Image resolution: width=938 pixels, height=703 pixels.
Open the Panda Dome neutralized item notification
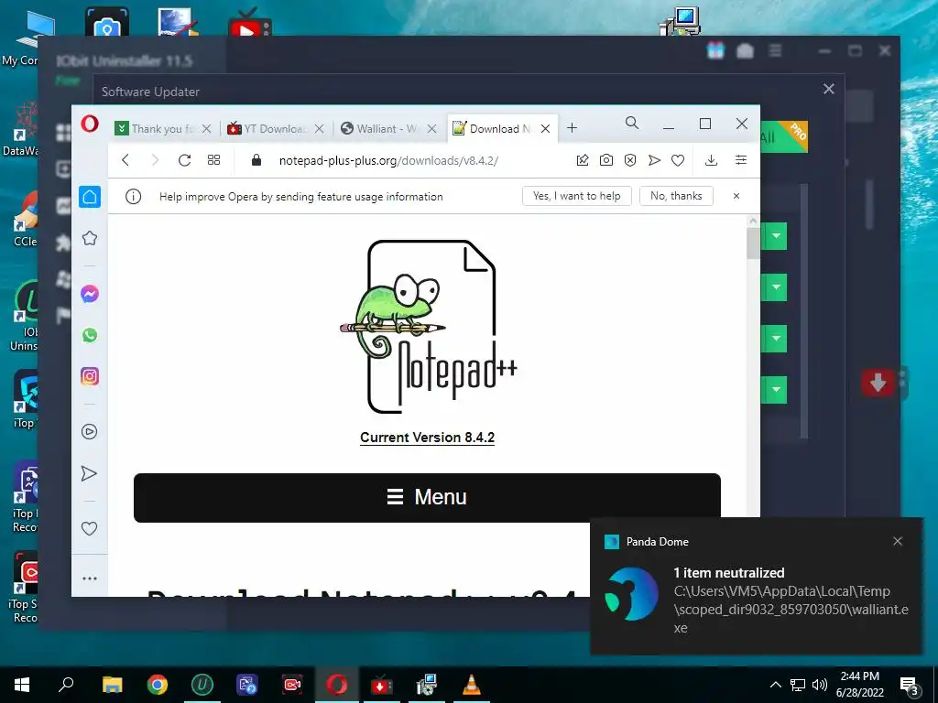(757, 587)
